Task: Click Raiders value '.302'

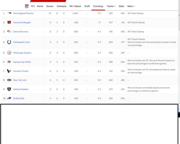Action: (x=122, y=89)
